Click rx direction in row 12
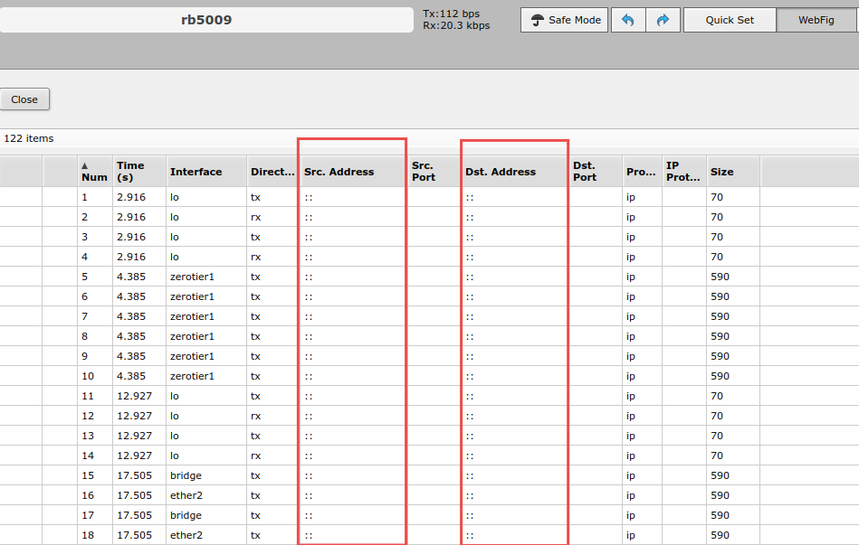Screen dimensions: 859x545 [256, 416]
